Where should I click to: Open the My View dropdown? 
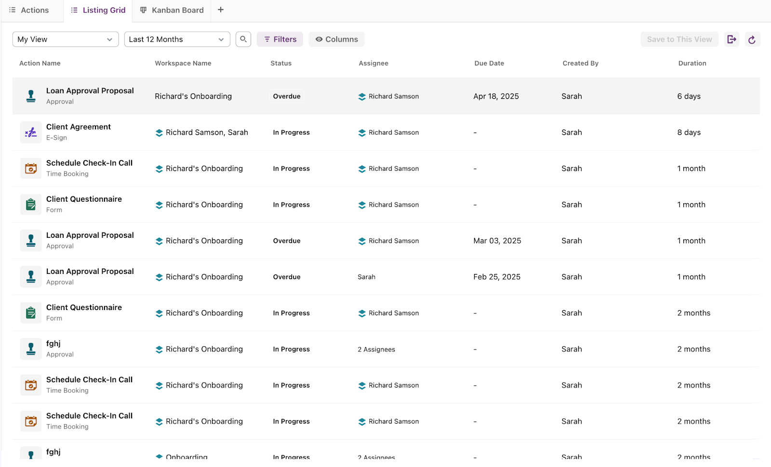click(66, 39)
